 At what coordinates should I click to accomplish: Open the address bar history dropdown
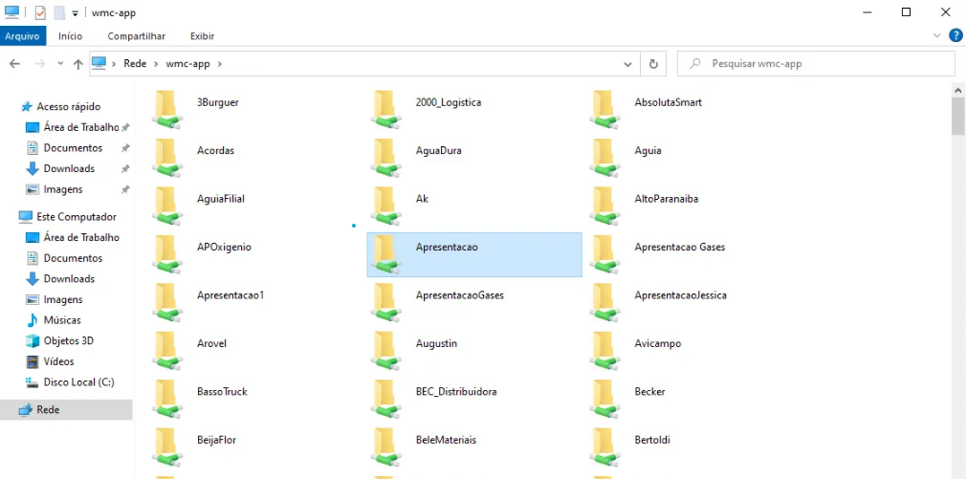pyautogui.click(x=627, y=64)
